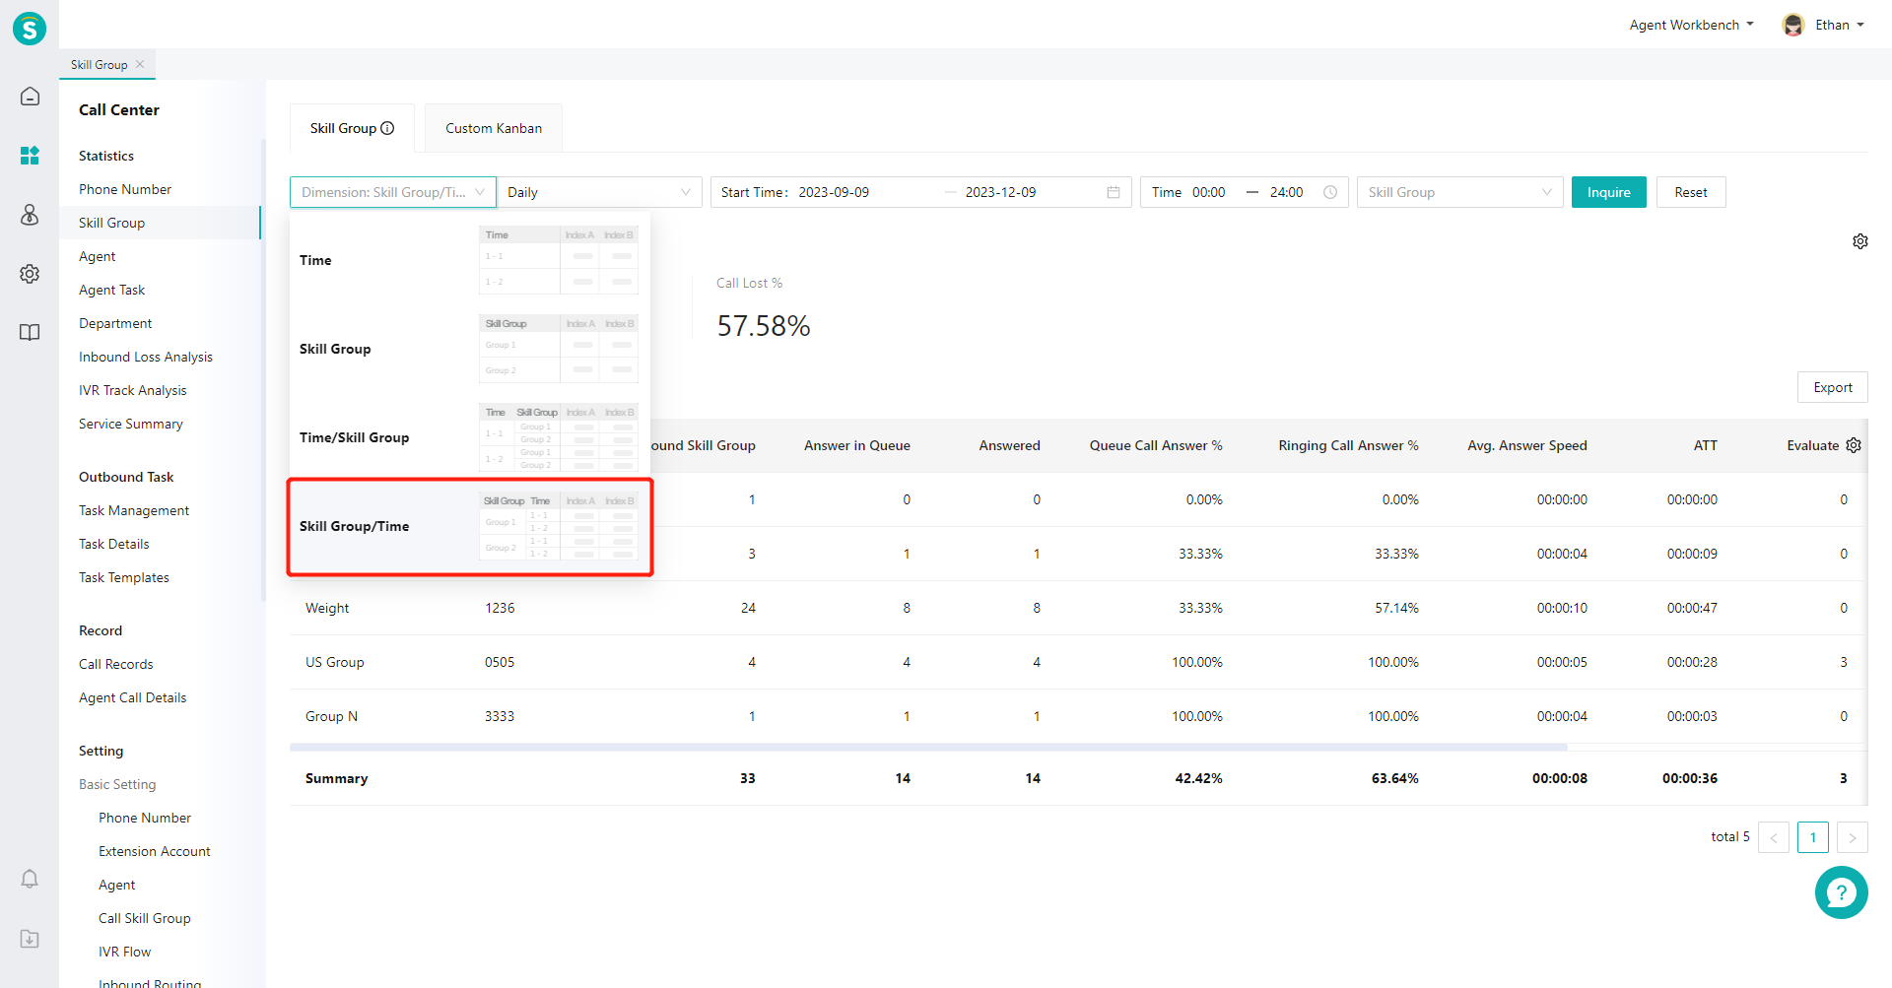
Task: Open Department statistics
Action: [115, 323]
